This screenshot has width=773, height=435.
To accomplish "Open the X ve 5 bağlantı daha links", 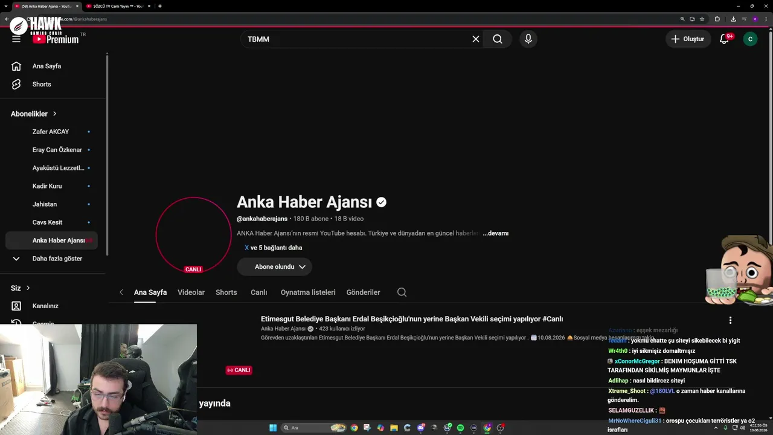I will coord(274,248).
